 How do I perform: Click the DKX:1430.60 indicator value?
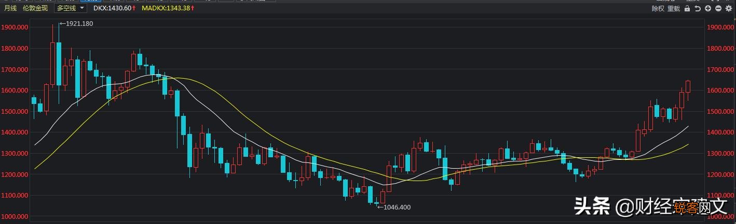[x=112, y=8]
